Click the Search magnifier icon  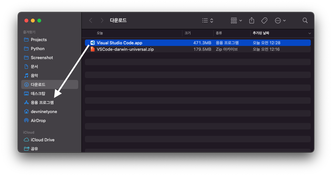click(x=305, y=20)
